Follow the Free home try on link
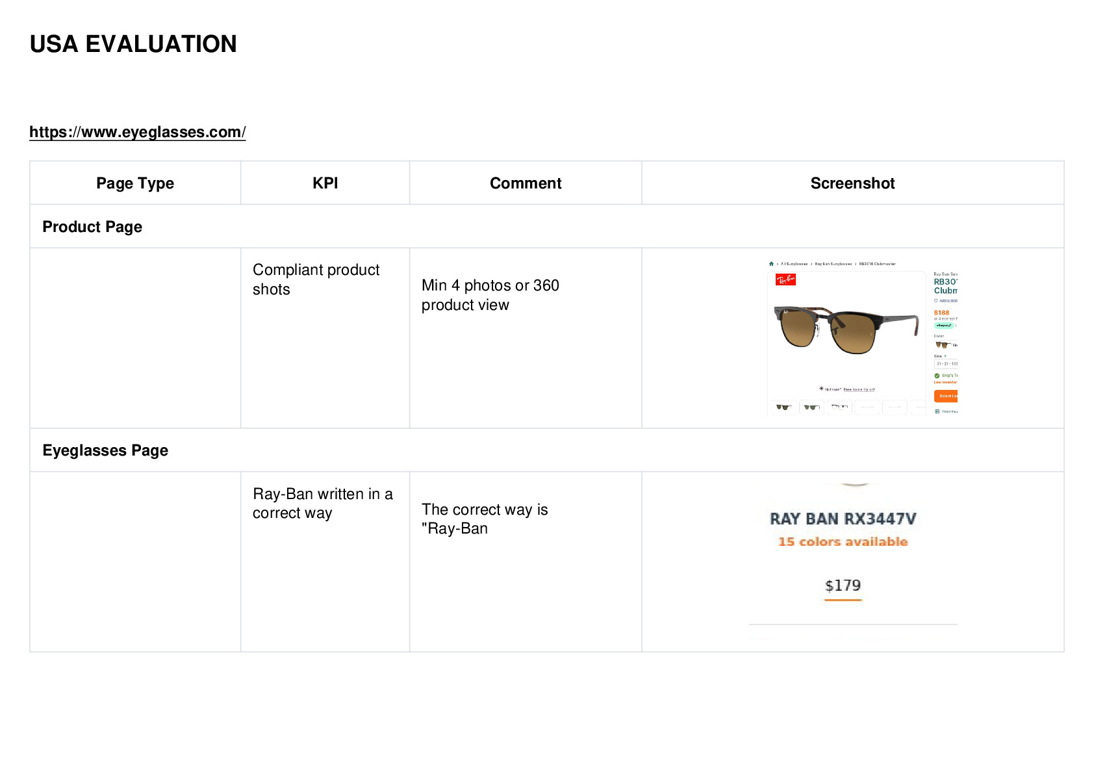The image size is (1094, 774). pyautogui.click(x=859, y=389)
